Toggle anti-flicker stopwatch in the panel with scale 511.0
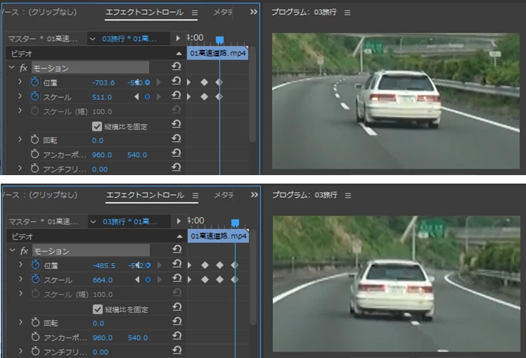This screenshot has width=526, height=358. pyautogui.click(x=35, y=168)
